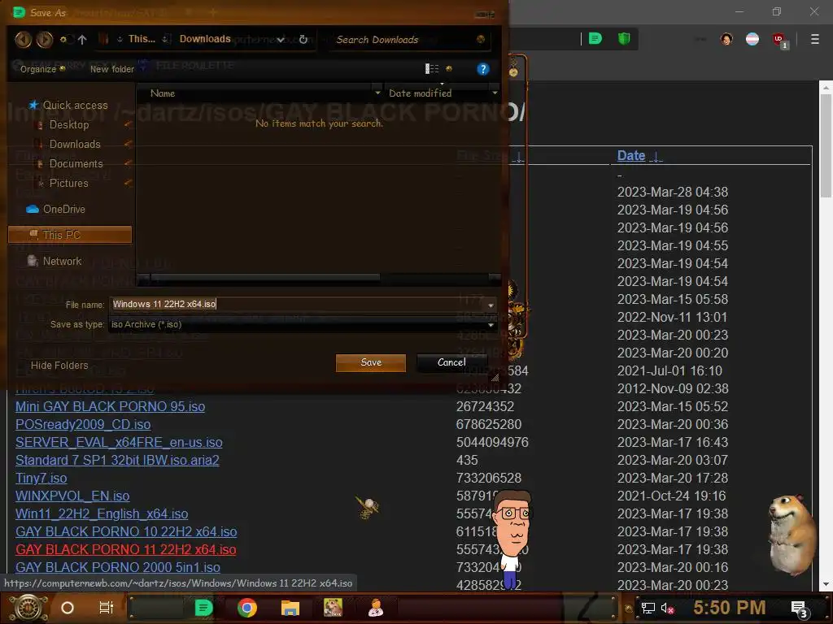Open Tiny7.iso link
Image resolution: width=833 pixels, height=624 pixels.
pyautogui.click(x=41, y=478)
